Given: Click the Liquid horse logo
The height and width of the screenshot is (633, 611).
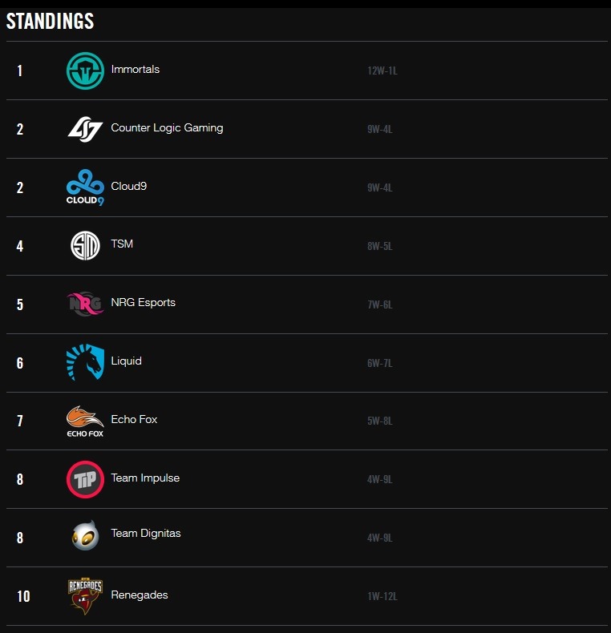Looking at the screenshot, I should [x=85, y=362].
